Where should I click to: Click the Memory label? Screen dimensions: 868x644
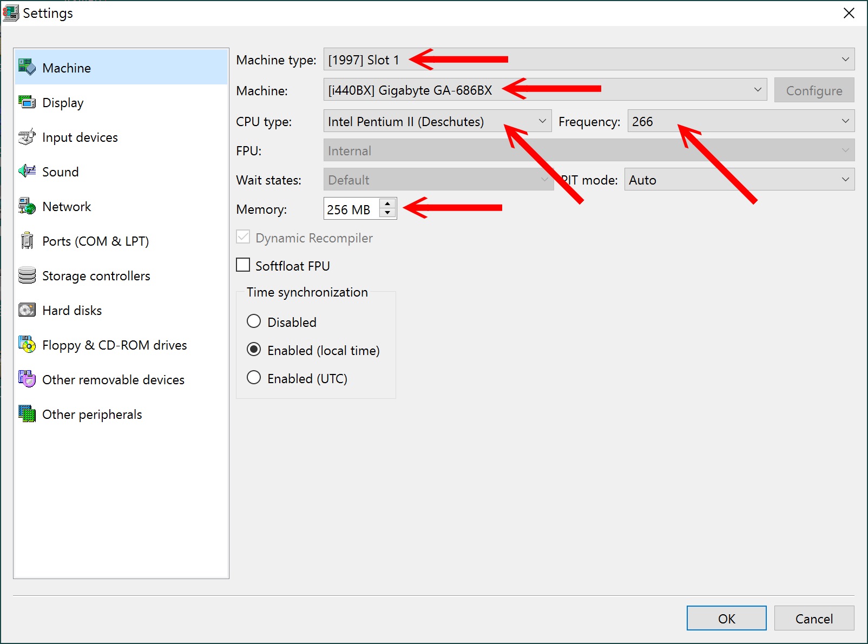pos(261,209)
